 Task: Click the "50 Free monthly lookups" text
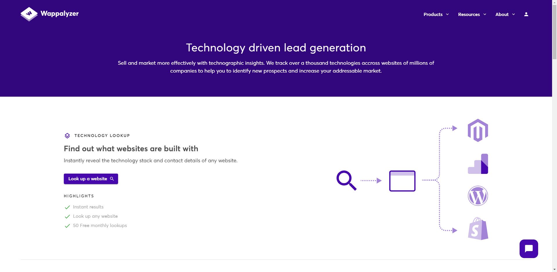pos(100,226)
